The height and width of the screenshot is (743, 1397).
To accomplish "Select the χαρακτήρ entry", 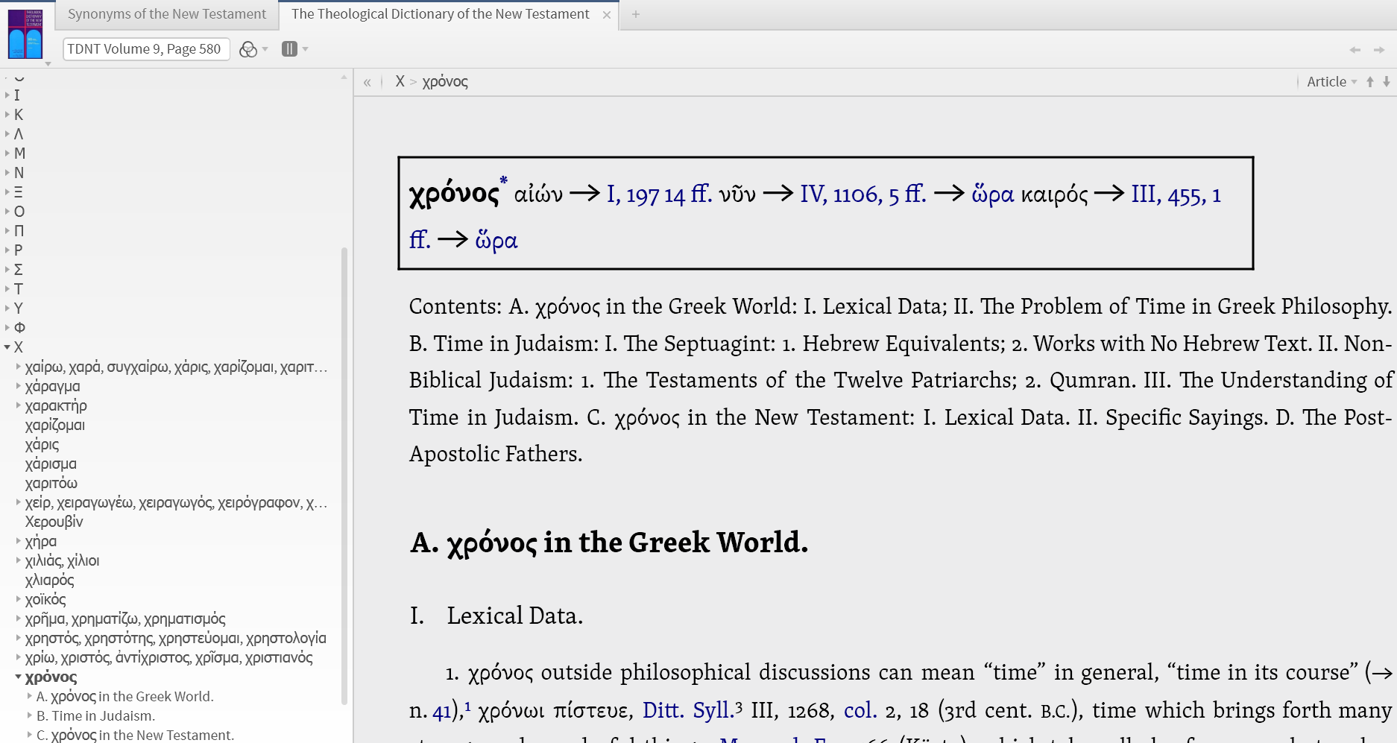I will coord(56,405).
